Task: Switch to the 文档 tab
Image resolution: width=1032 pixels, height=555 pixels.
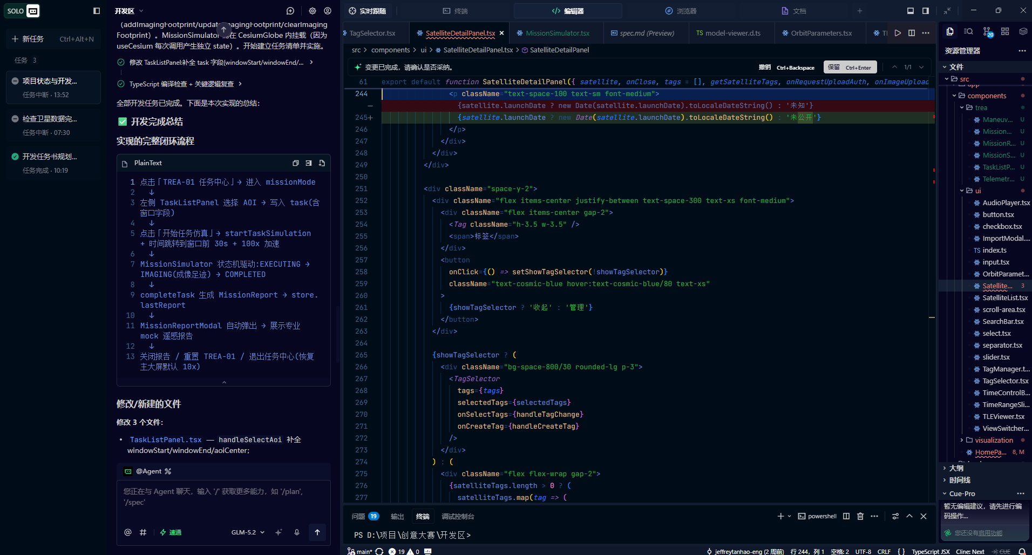Action: (794, 11)
